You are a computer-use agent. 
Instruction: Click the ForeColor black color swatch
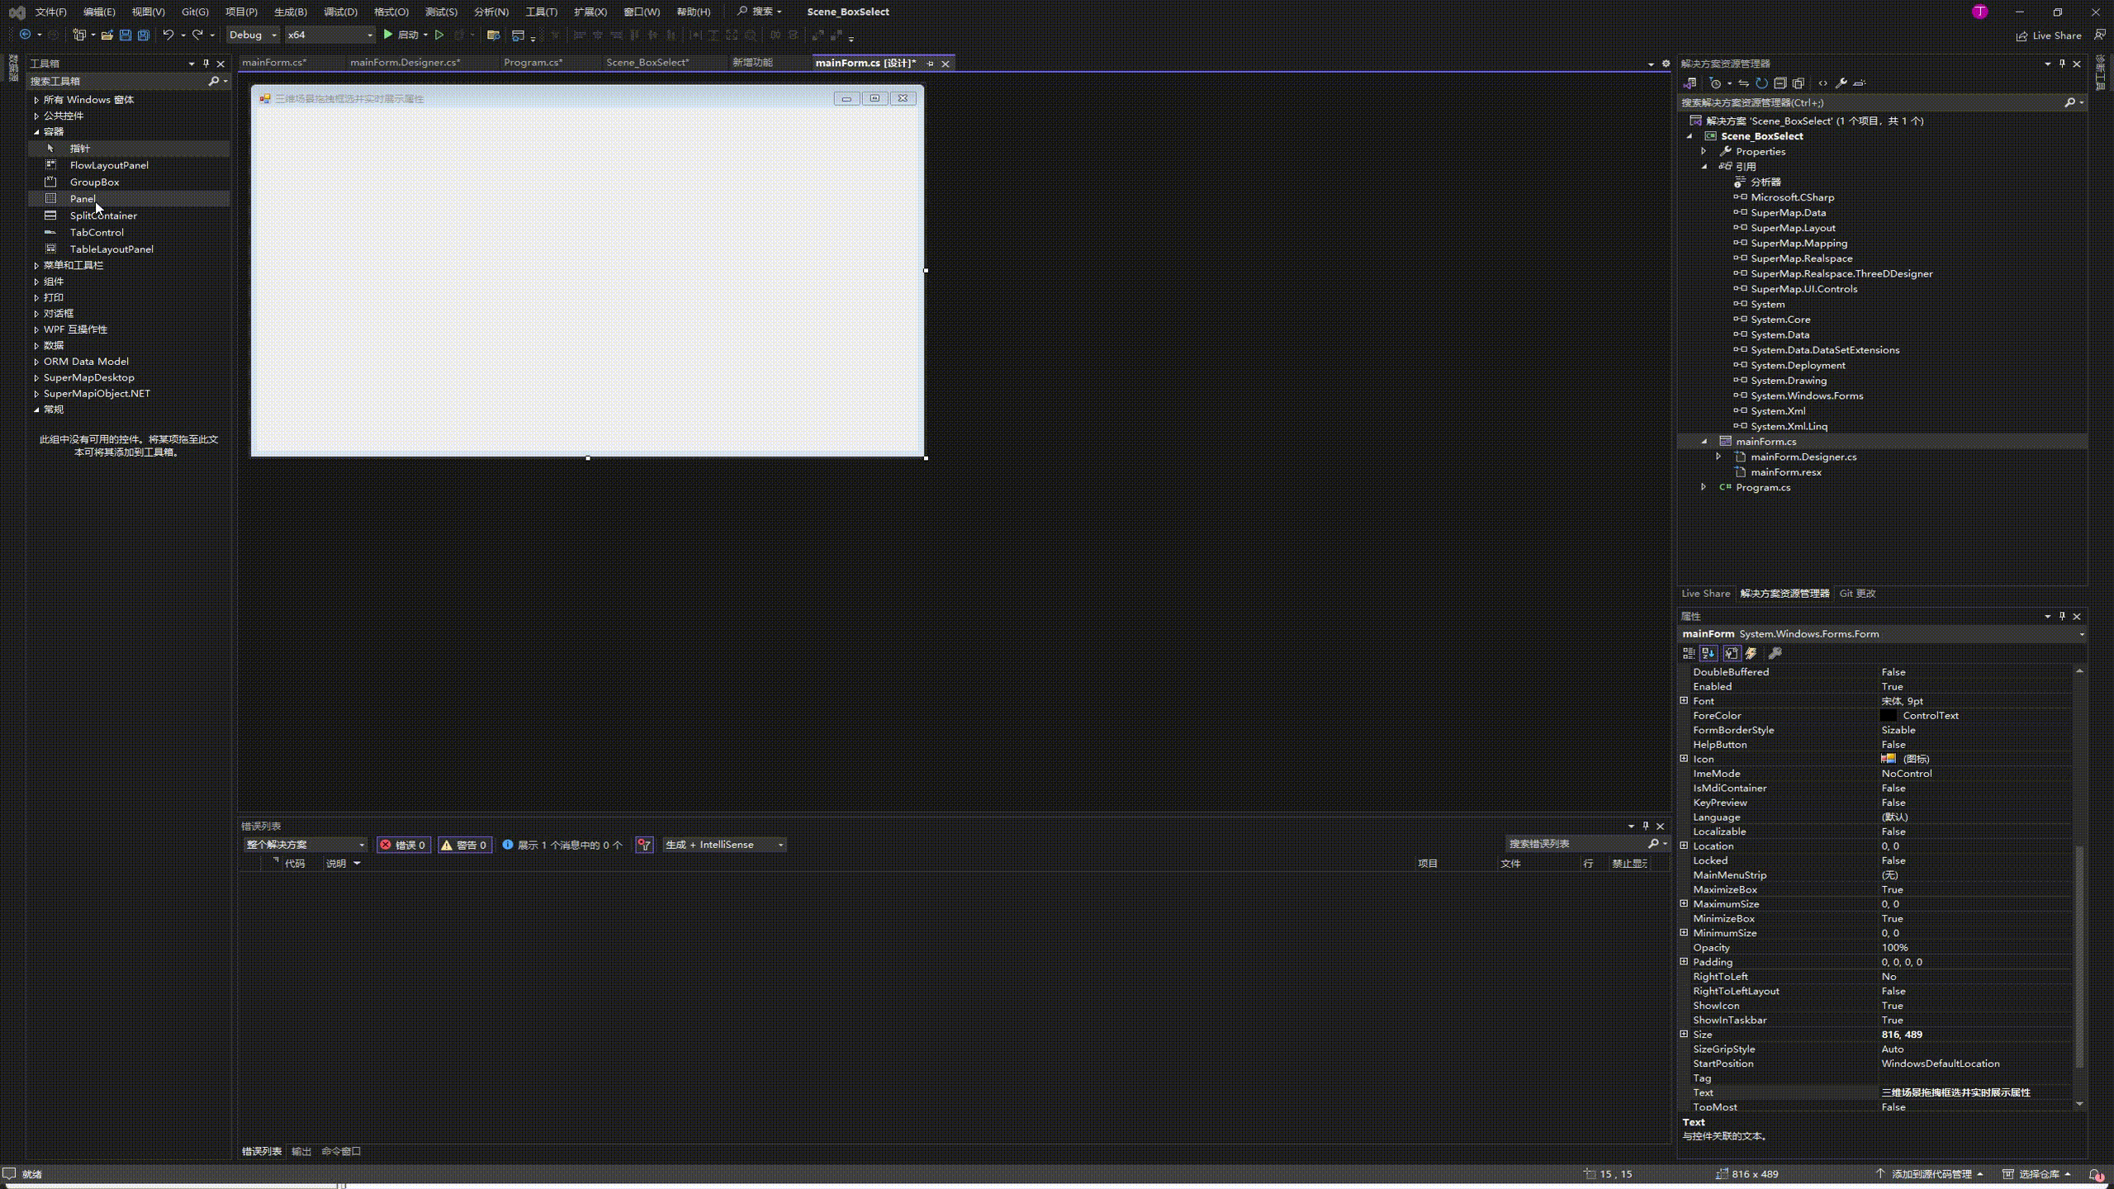1889,716
